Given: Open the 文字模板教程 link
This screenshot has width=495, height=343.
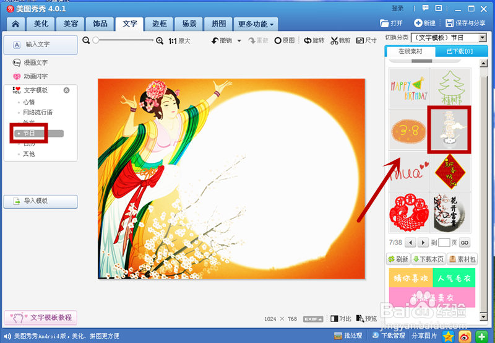Looking at the screenshot, I should coord(40,318).
